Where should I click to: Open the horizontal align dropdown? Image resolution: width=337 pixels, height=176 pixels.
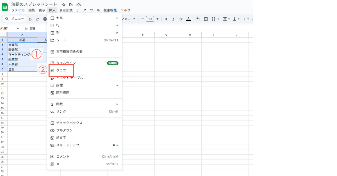[226, 19]
